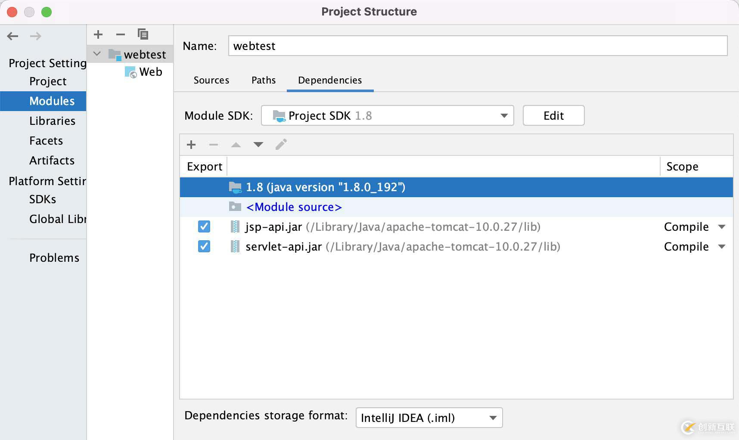Select Modules in the sidebar
The height and width of the screenshot is (440, 739).
tap(43, 101)
